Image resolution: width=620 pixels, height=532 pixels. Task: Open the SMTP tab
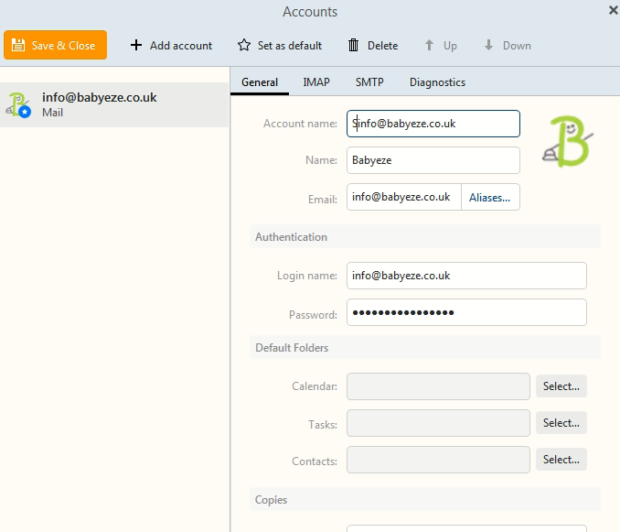369,82
